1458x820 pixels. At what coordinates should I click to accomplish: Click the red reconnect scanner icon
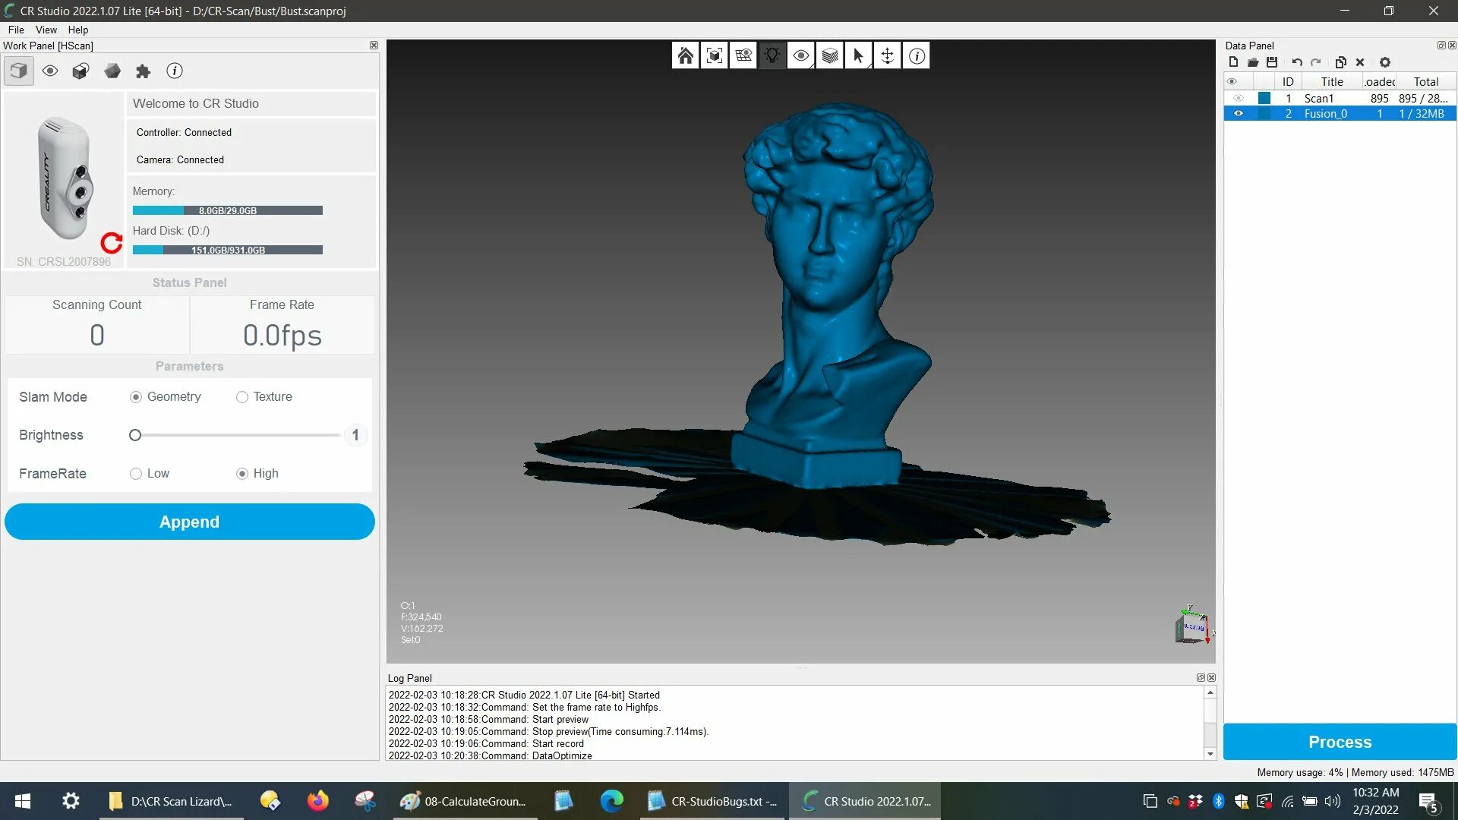(112, 243)
